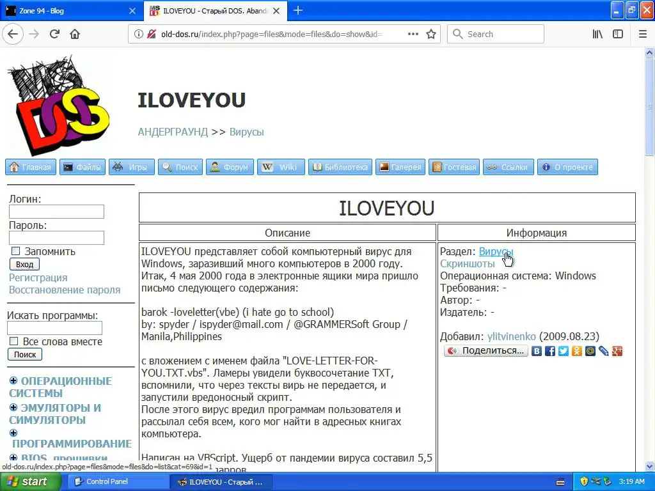Click the on-screen keyboard icon on taskbar

pos(560,482)
